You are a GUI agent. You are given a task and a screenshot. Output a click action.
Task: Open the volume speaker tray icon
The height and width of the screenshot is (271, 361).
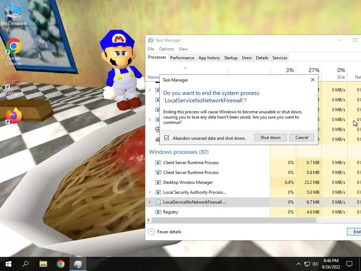click(315, 264)
